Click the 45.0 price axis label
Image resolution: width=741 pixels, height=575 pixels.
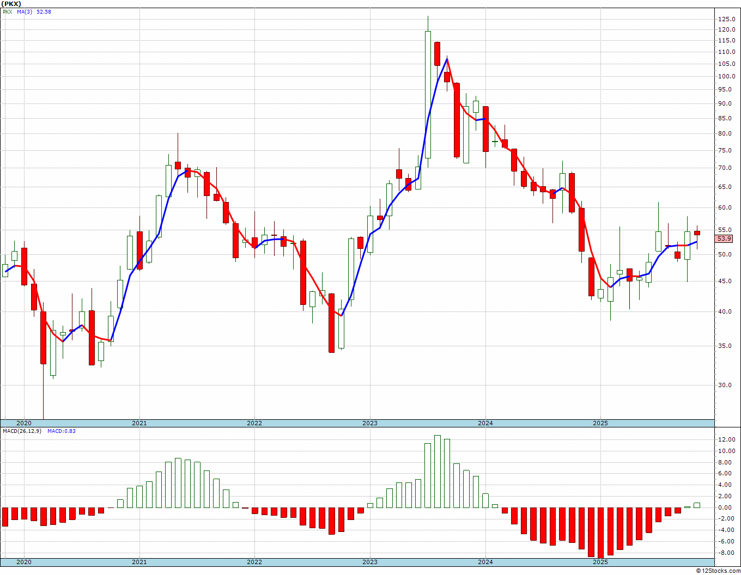point(725,281)
